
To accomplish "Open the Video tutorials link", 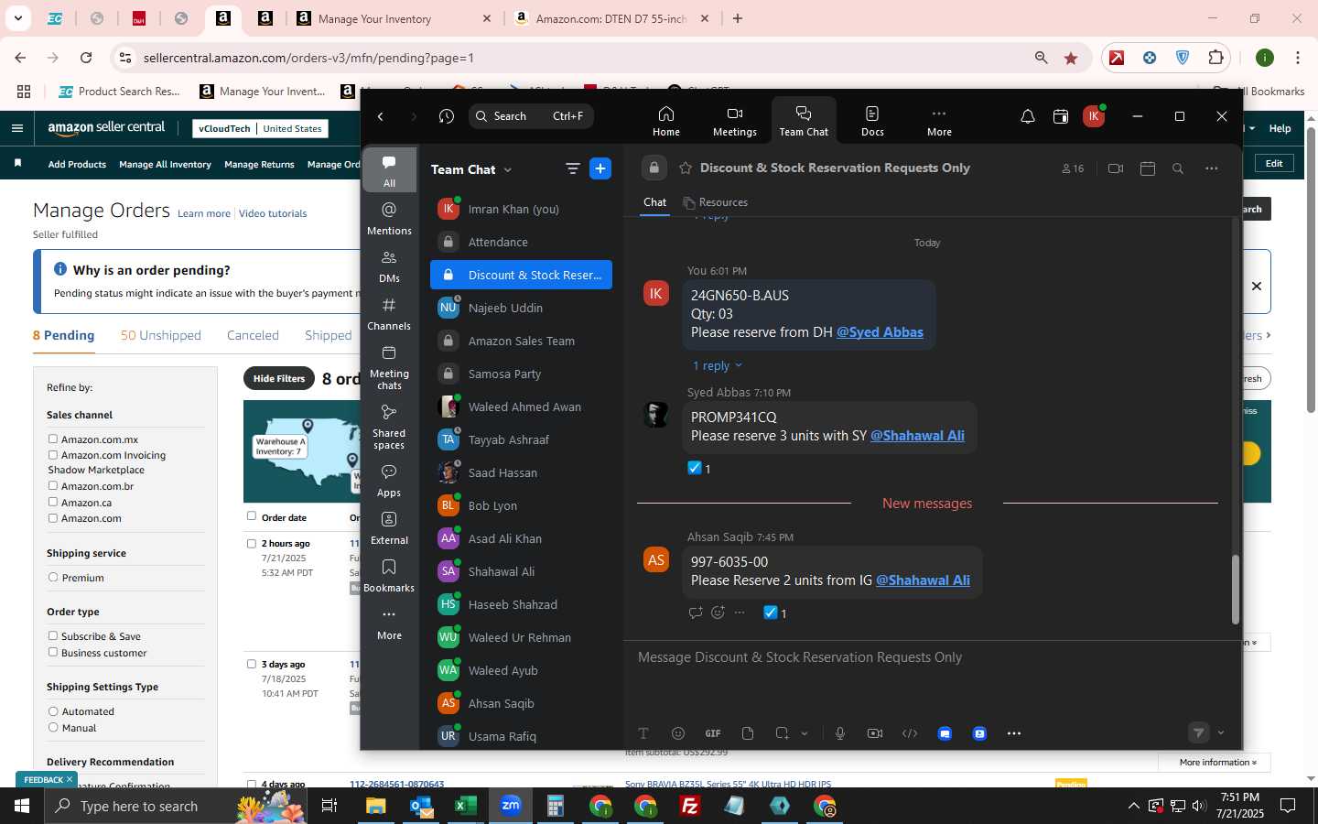I will [273, 213].
